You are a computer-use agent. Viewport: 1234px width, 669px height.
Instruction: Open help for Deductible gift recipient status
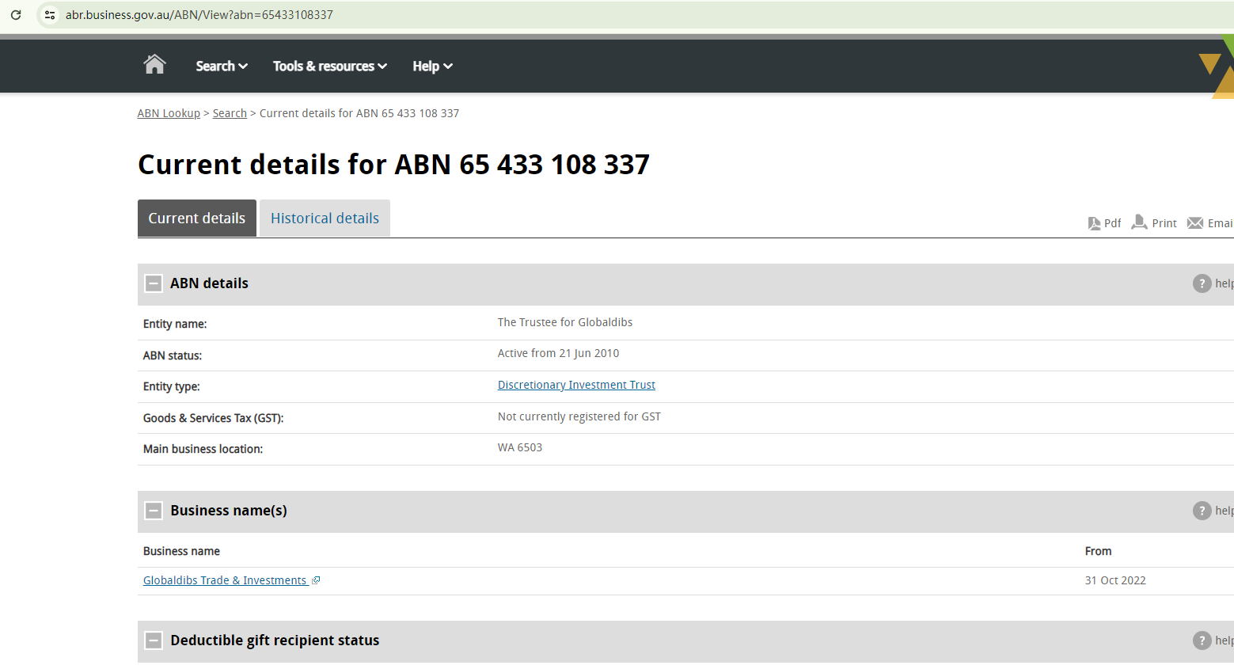click(x=1202, y=640)
